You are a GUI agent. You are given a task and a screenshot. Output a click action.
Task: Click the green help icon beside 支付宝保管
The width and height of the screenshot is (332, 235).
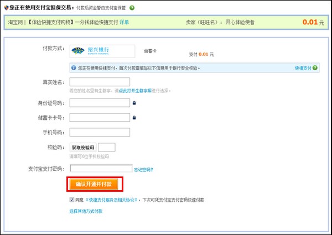pos(132,8)
